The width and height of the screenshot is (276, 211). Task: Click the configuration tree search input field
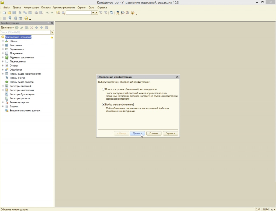(25, 32)
